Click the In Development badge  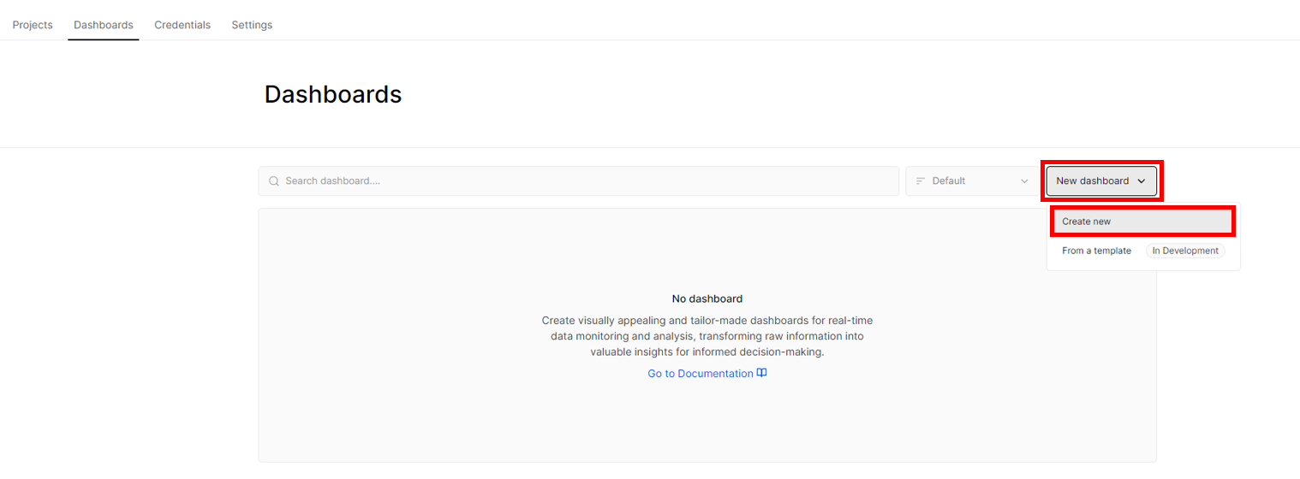coord(1185,251)
